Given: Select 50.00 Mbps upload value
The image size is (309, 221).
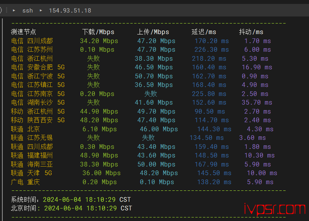Looking at the screenshot, I should (156, 165).
